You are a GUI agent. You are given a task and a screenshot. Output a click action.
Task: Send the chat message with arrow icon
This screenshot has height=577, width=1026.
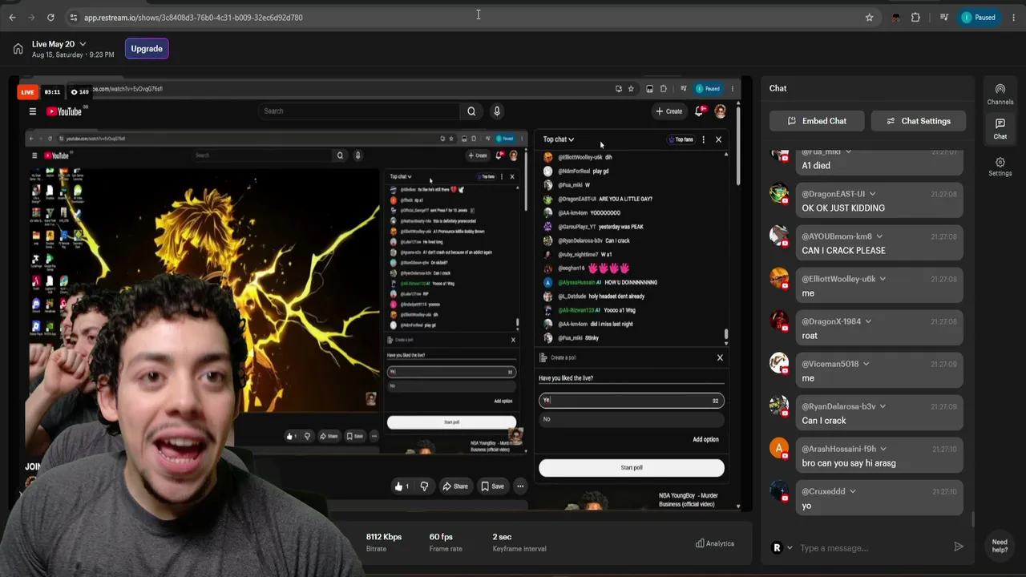[959, 547]
